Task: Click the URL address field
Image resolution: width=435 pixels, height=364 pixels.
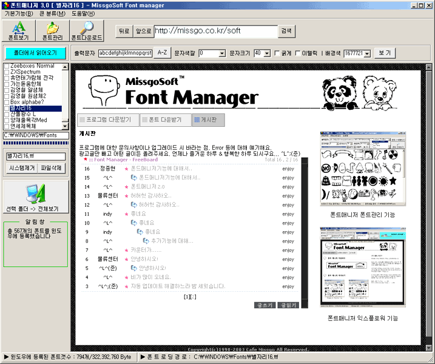Action: [x=215, y=31]
